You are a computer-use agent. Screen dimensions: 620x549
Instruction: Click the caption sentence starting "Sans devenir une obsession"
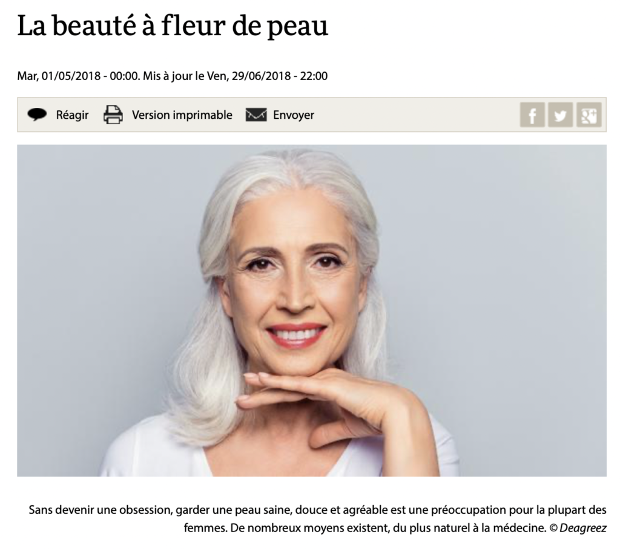[x=317, y=510]
